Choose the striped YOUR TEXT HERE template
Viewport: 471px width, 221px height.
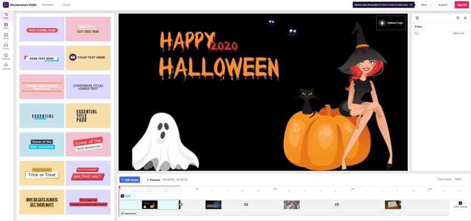(x=42, y=58)
